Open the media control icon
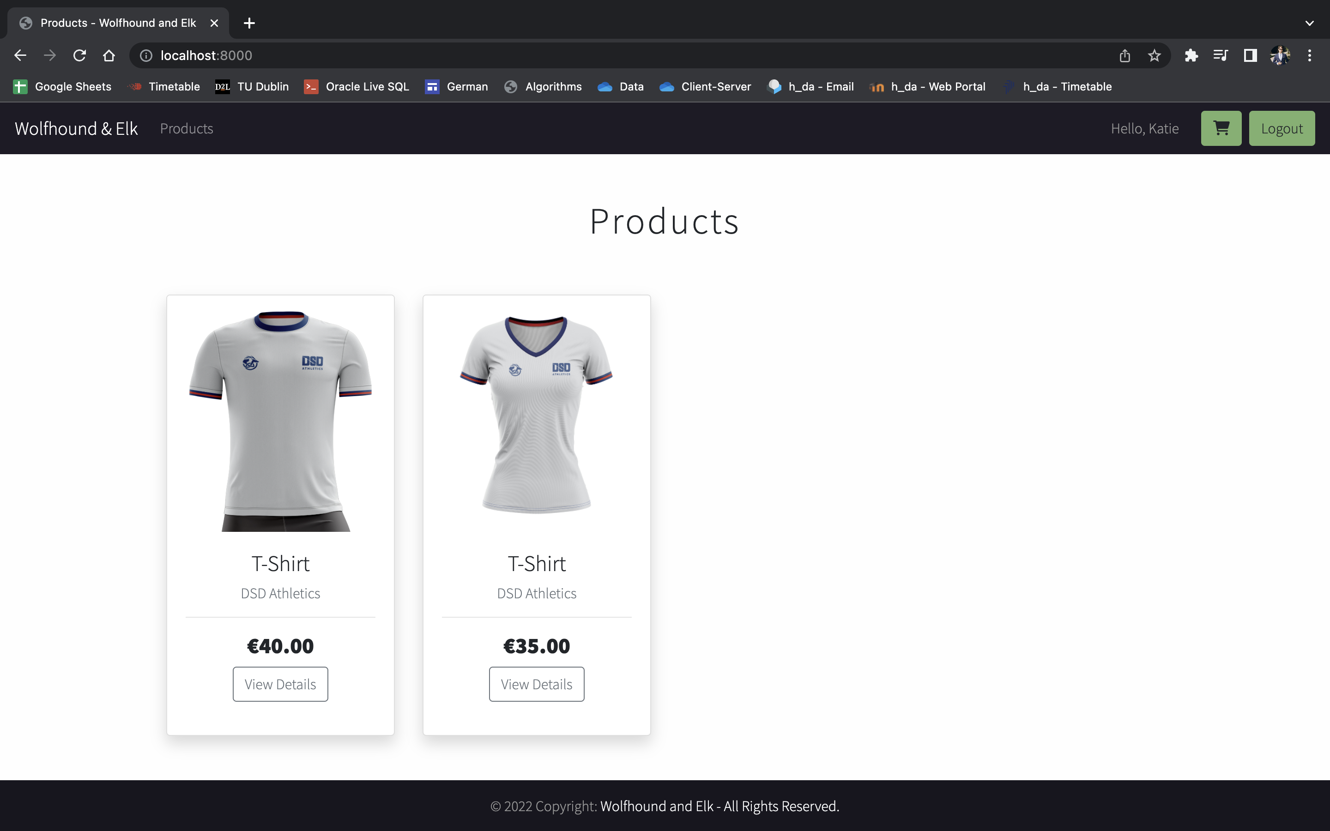Viewport: 1330px width, 831px height. [x=1221, y=55]
